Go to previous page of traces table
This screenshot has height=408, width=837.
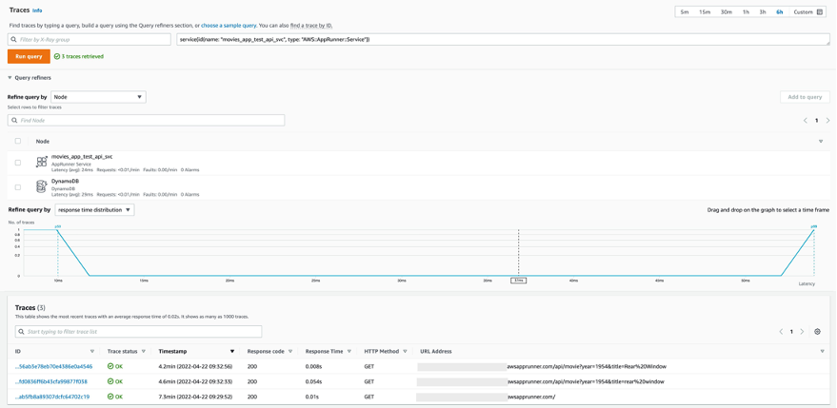click(781, 332)
